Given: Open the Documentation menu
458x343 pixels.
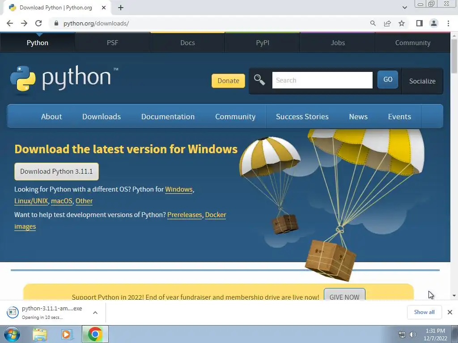Looking at the screenshot, I should pos(168,117).
